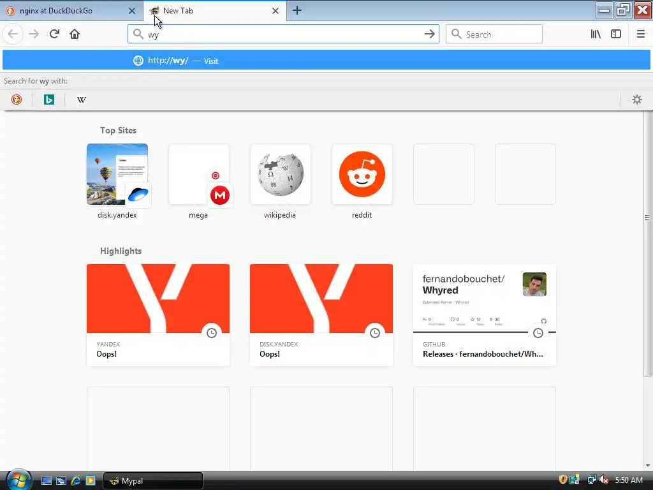The height and width of the screenshot is (490, 653).
Task: Focus the Search box field
Action: [494, 34]
